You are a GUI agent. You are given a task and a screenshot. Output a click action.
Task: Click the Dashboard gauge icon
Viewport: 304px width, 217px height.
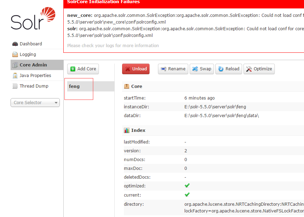pyautogui.click(x=15, y=44)
